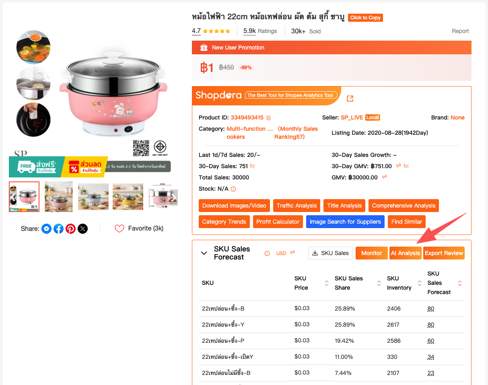Switch currency next to USD label

[x=292, y=253]
